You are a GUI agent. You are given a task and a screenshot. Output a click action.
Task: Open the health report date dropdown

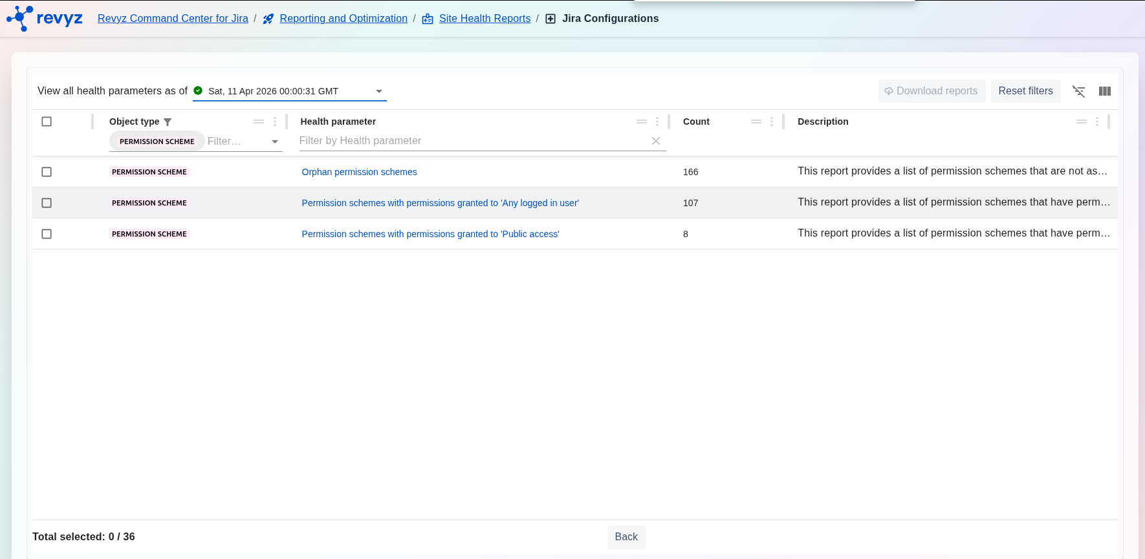(379, 91)
